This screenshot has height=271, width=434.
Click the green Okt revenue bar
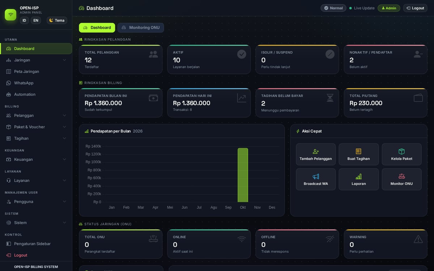coord(243,175)
